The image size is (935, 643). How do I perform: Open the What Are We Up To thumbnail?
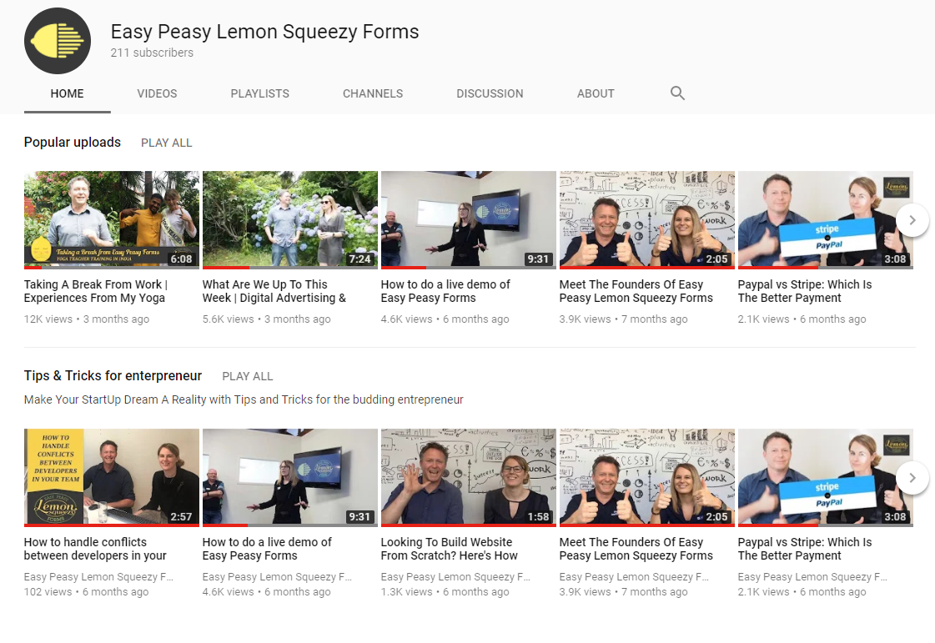point(289,220)
